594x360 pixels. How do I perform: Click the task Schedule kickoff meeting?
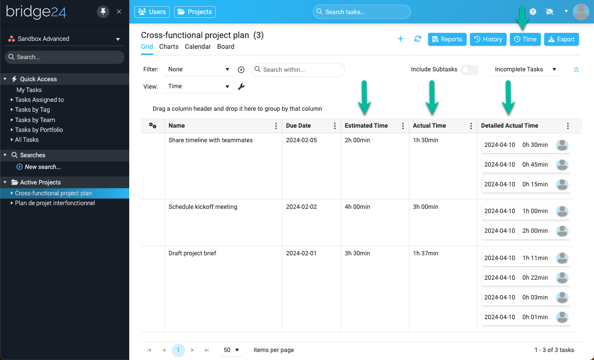pos(203,207)
